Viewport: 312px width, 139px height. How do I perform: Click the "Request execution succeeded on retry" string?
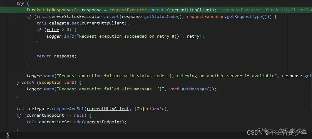pos(129,36)
